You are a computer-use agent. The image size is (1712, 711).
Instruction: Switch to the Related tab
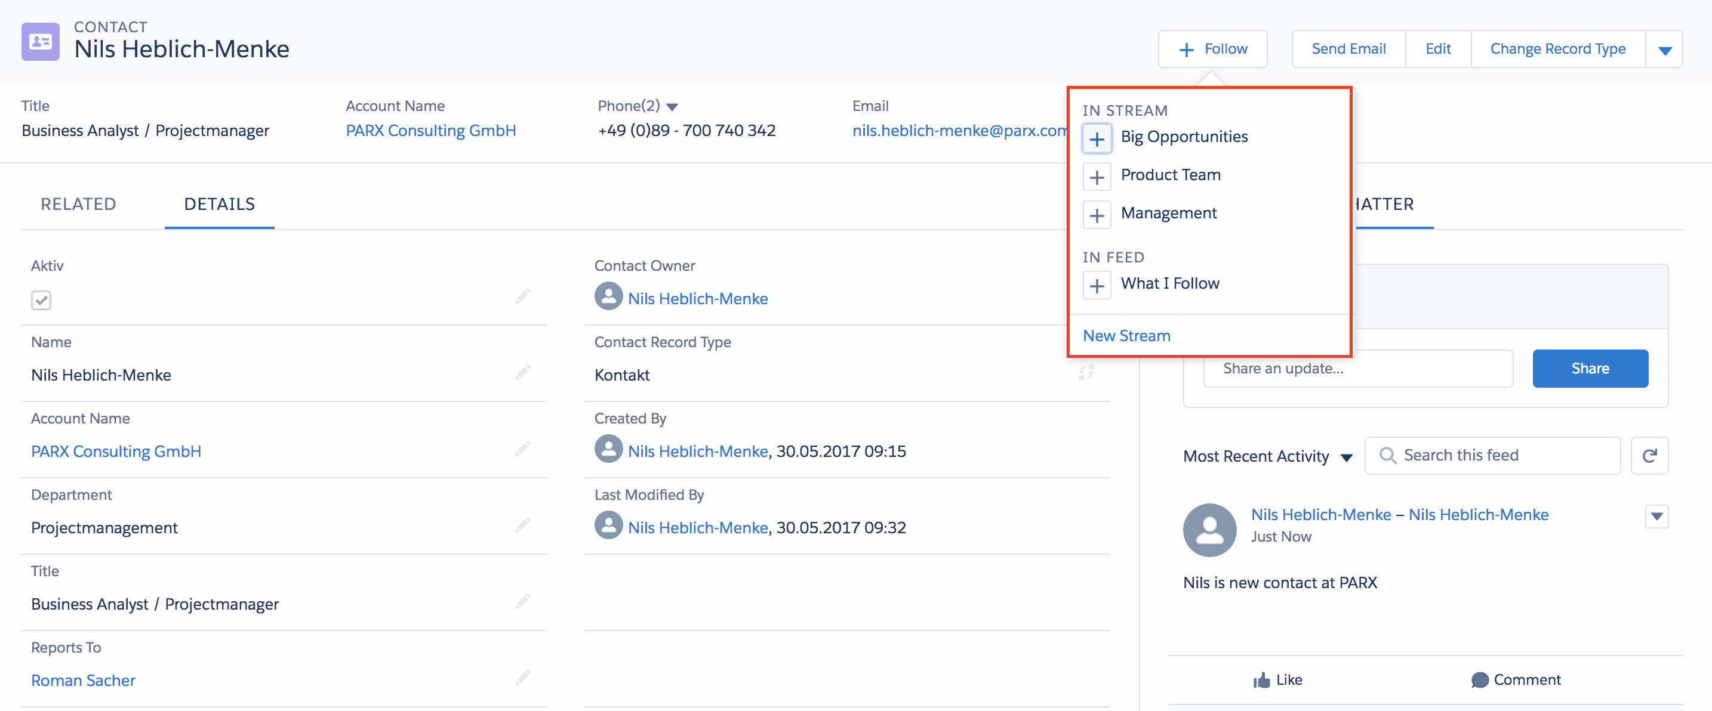tap(78, 205)
